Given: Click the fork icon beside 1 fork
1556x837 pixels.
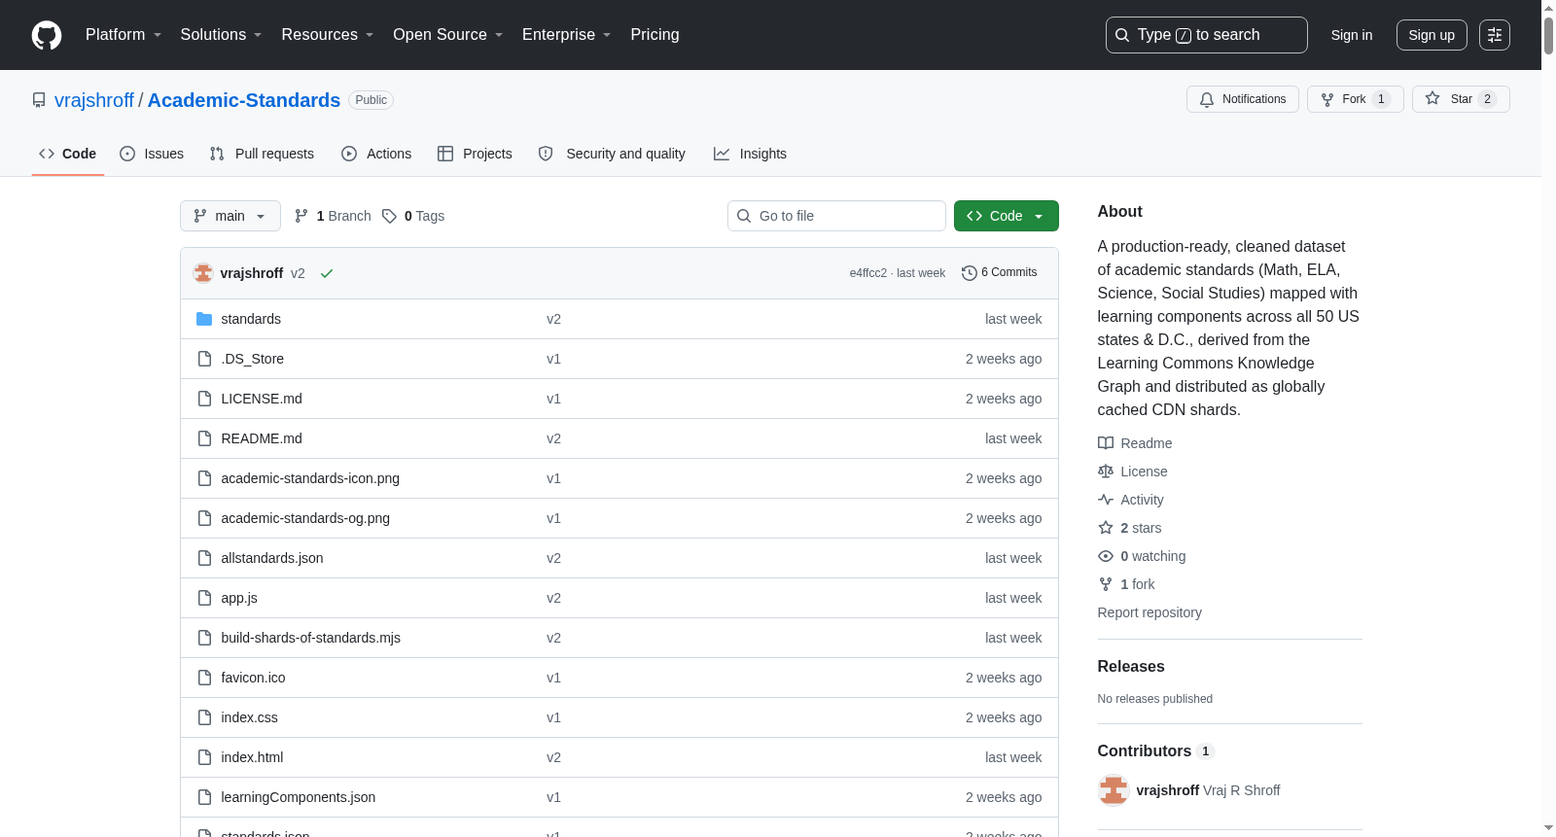Looking at the screenshot, I should tap(1106, 584).
